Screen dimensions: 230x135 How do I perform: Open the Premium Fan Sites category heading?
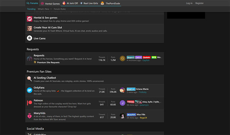tap(39, 72)
